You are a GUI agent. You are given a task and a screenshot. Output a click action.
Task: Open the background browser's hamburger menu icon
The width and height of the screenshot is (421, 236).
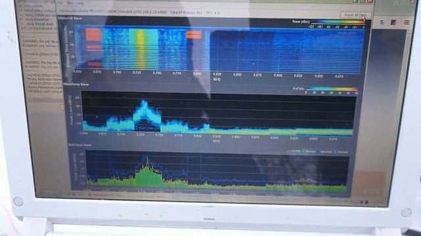pos(407,22)
